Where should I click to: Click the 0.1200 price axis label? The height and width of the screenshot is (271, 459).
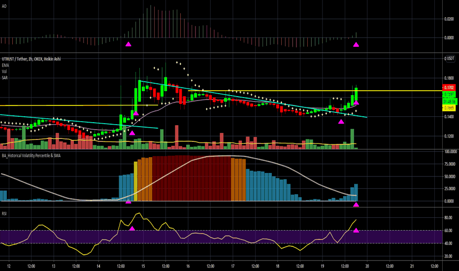point(449,136)
